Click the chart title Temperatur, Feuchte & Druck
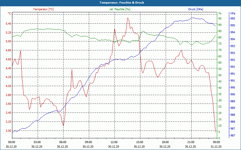Screen dimensions: 241x150 click(x=122, y=3)
